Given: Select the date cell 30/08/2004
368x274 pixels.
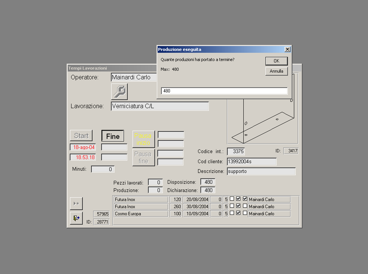Looking at the screenshot, I should point(196,207).
